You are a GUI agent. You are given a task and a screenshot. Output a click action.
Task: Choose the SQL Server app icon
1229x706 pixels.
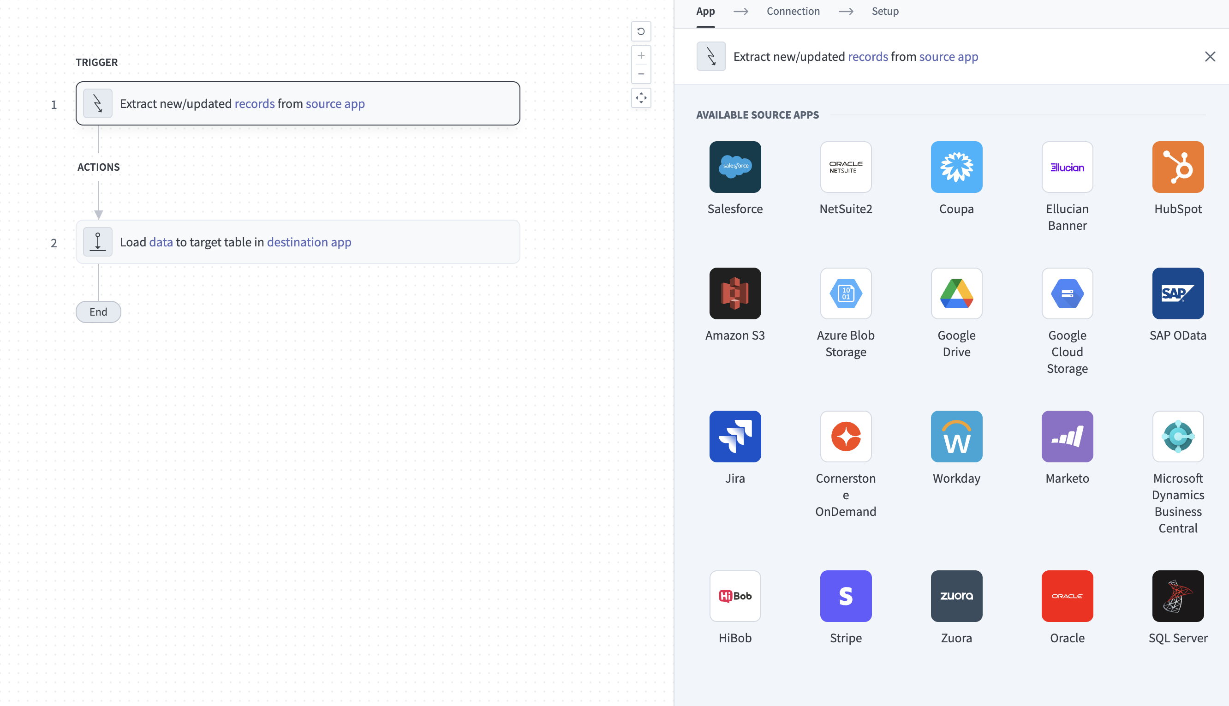coord(1178,596)
